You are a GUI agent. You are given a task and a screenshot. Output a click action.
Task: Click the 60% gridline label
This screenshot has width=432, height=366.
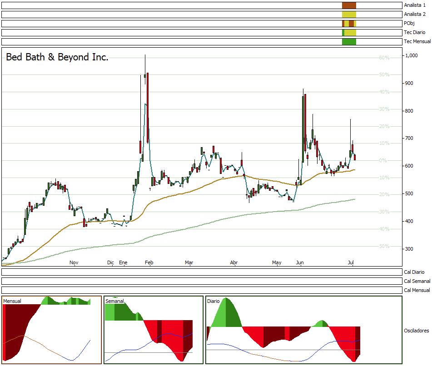[x=384, y=58]
